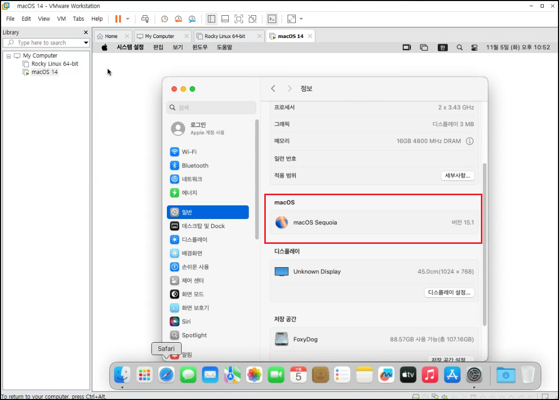
Task: Select Rocky Linux 64-bit in Library
Action: pos(55,64)
